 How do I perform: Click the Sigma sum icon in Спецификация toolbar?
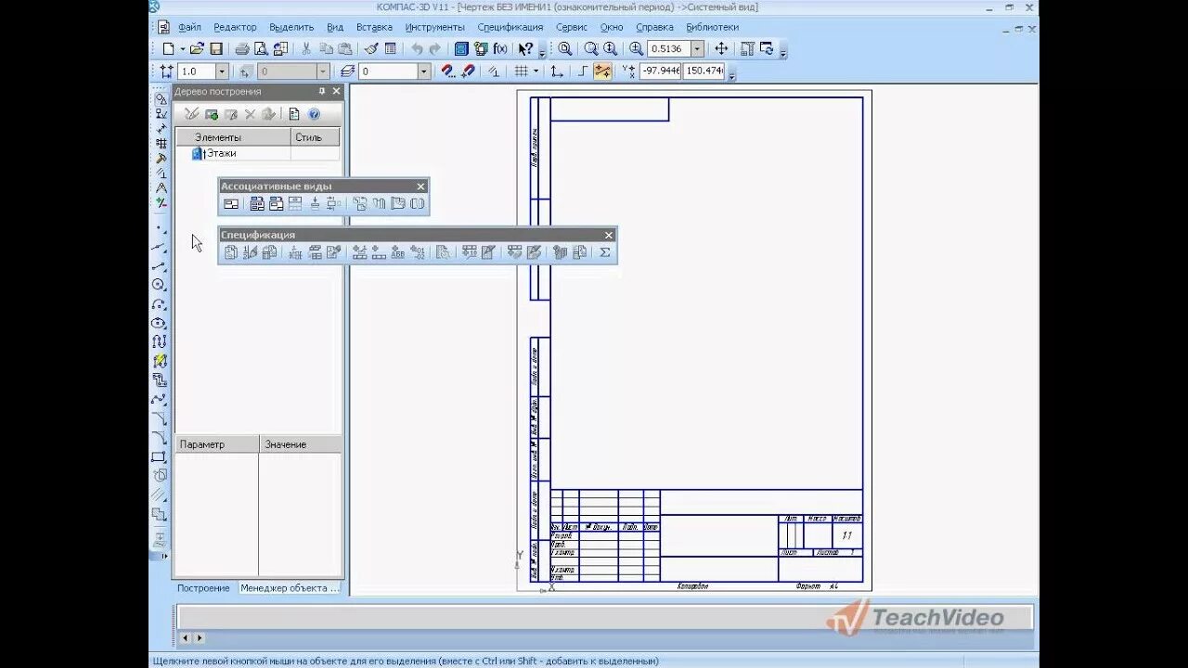(605, 251)
